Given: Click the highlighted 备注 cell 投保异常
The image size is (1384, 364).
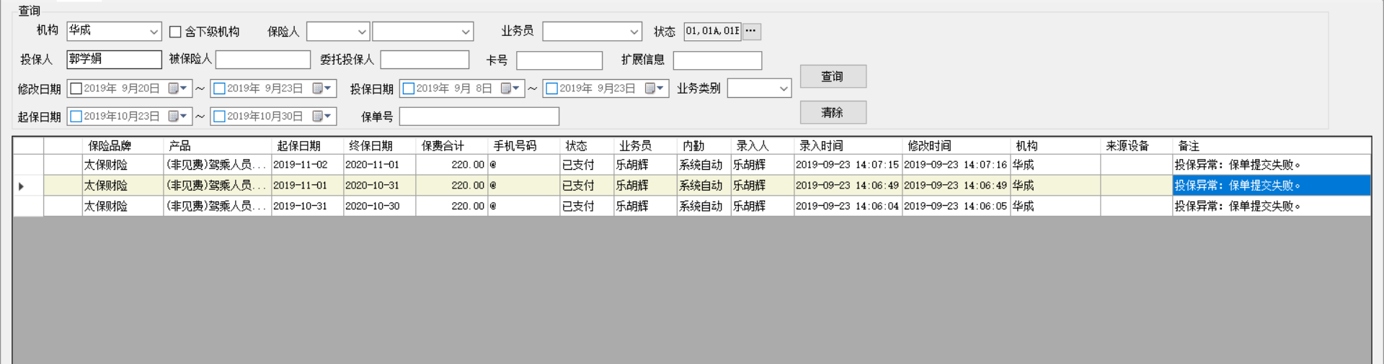Looking at the screenshot, I should [x=1272, y=186].
